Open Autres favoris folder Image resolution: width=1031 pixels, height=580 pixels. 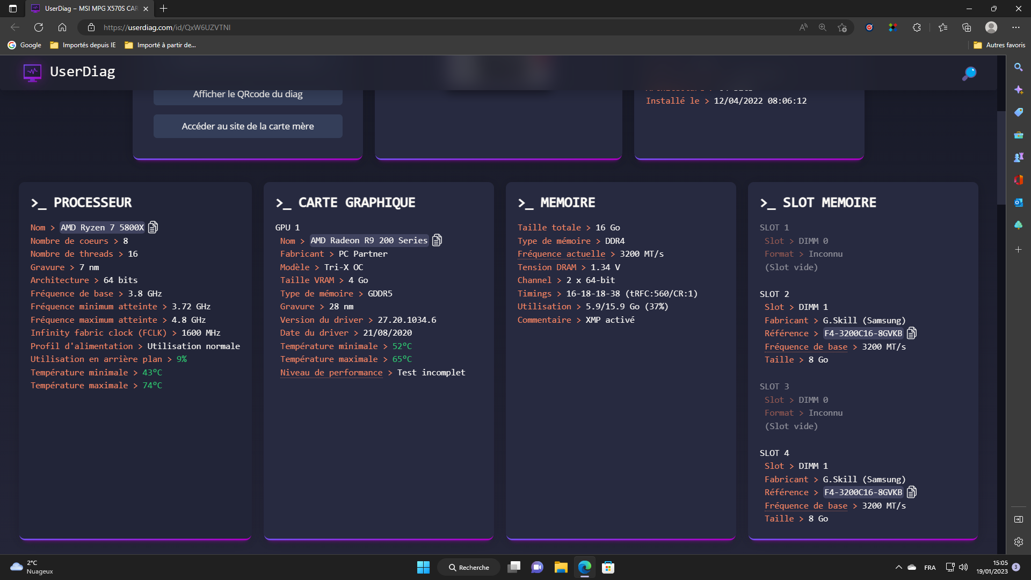coord(999,45)
